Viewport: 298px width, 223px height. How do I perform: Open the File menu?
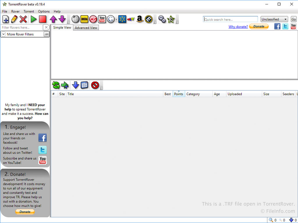click(5, 11)
